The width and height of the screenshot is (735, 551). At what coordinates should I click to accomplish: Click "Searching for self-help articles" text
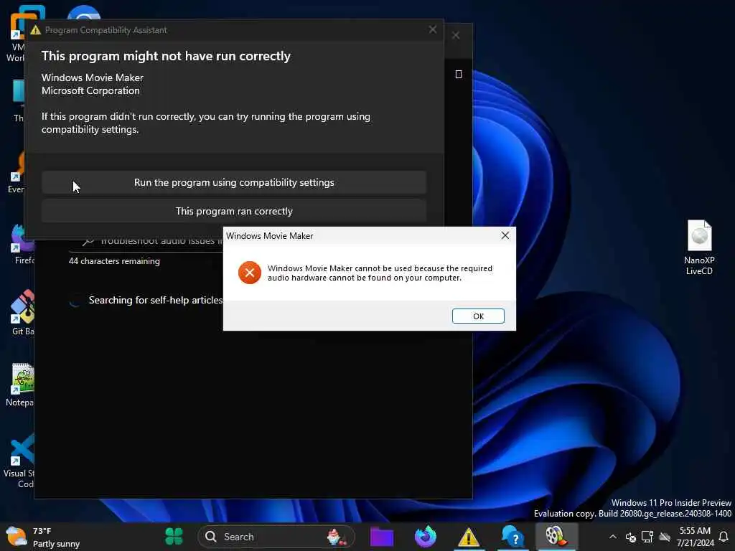tap(156, 300)
